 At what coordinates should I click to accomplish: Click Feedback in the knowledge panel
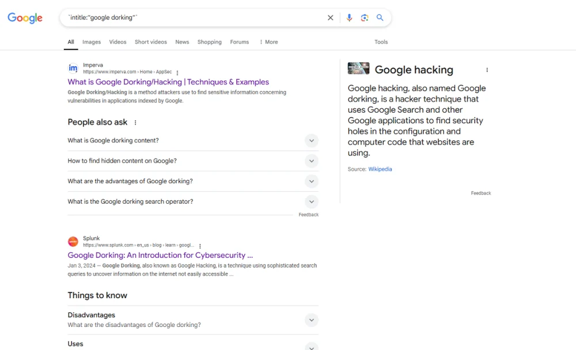[x=481, y=193]
